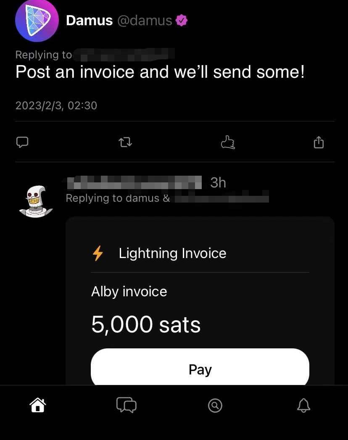Click the 2023/2/3, 02:30 timestamp

coord(56,105)
